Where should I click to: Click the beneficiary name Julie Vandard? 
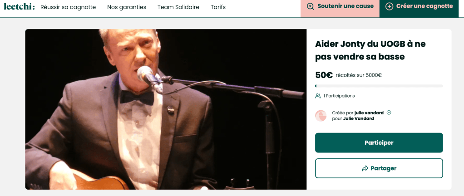coord(358,118)
